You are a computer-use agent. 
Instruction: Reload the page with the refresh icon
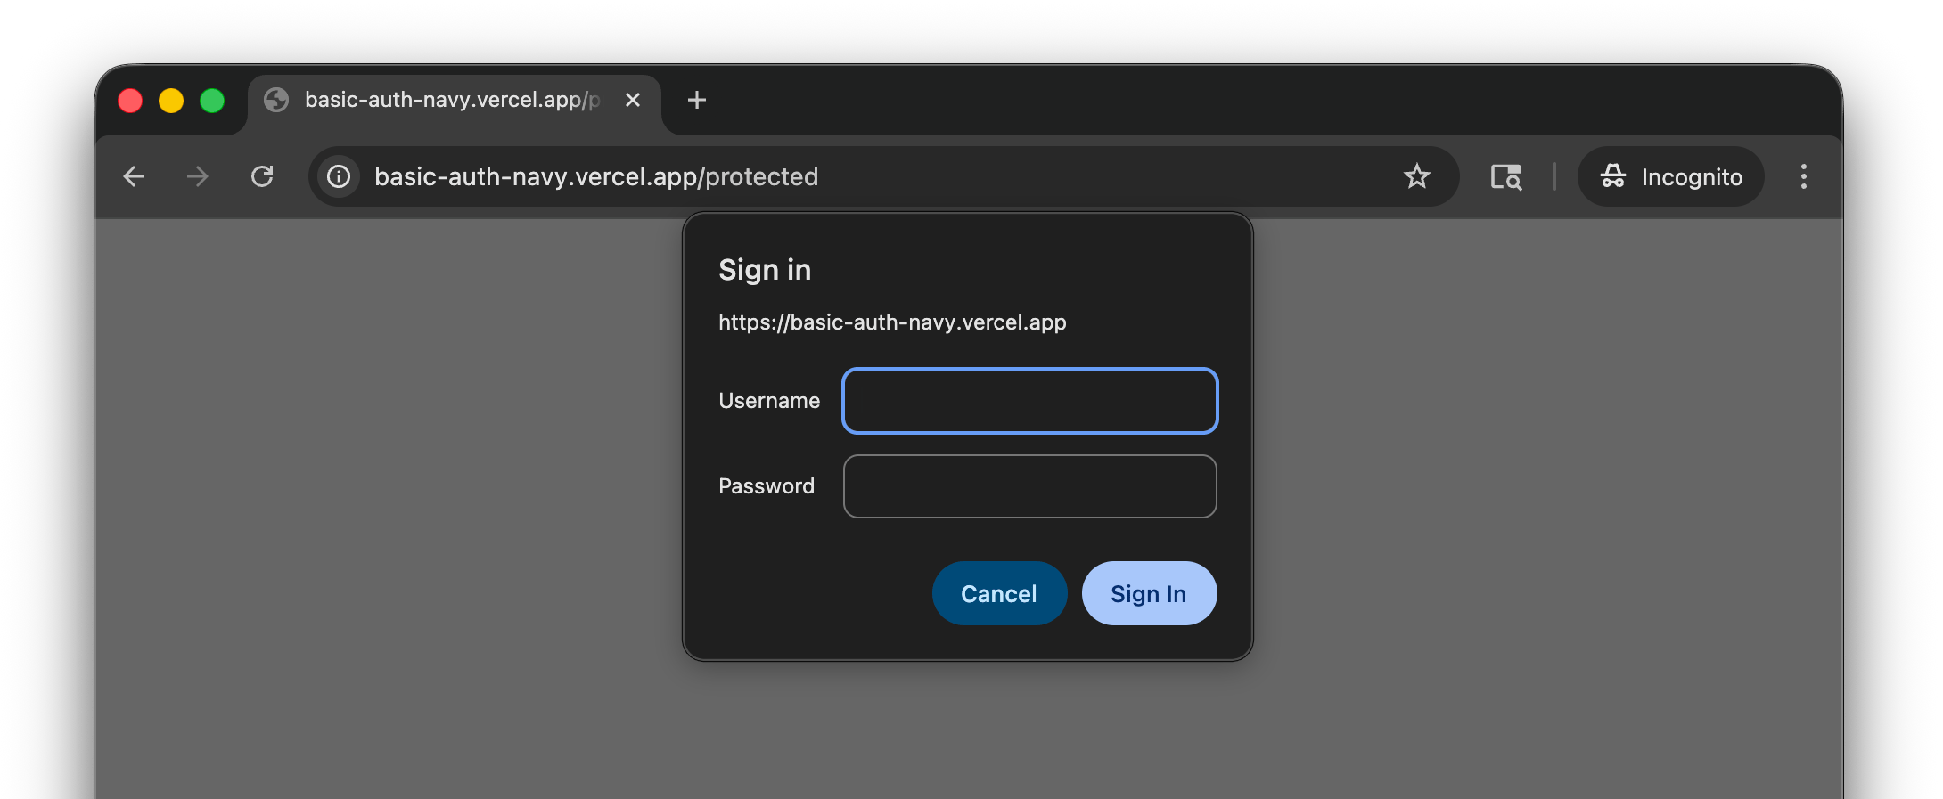click(262, 176)
